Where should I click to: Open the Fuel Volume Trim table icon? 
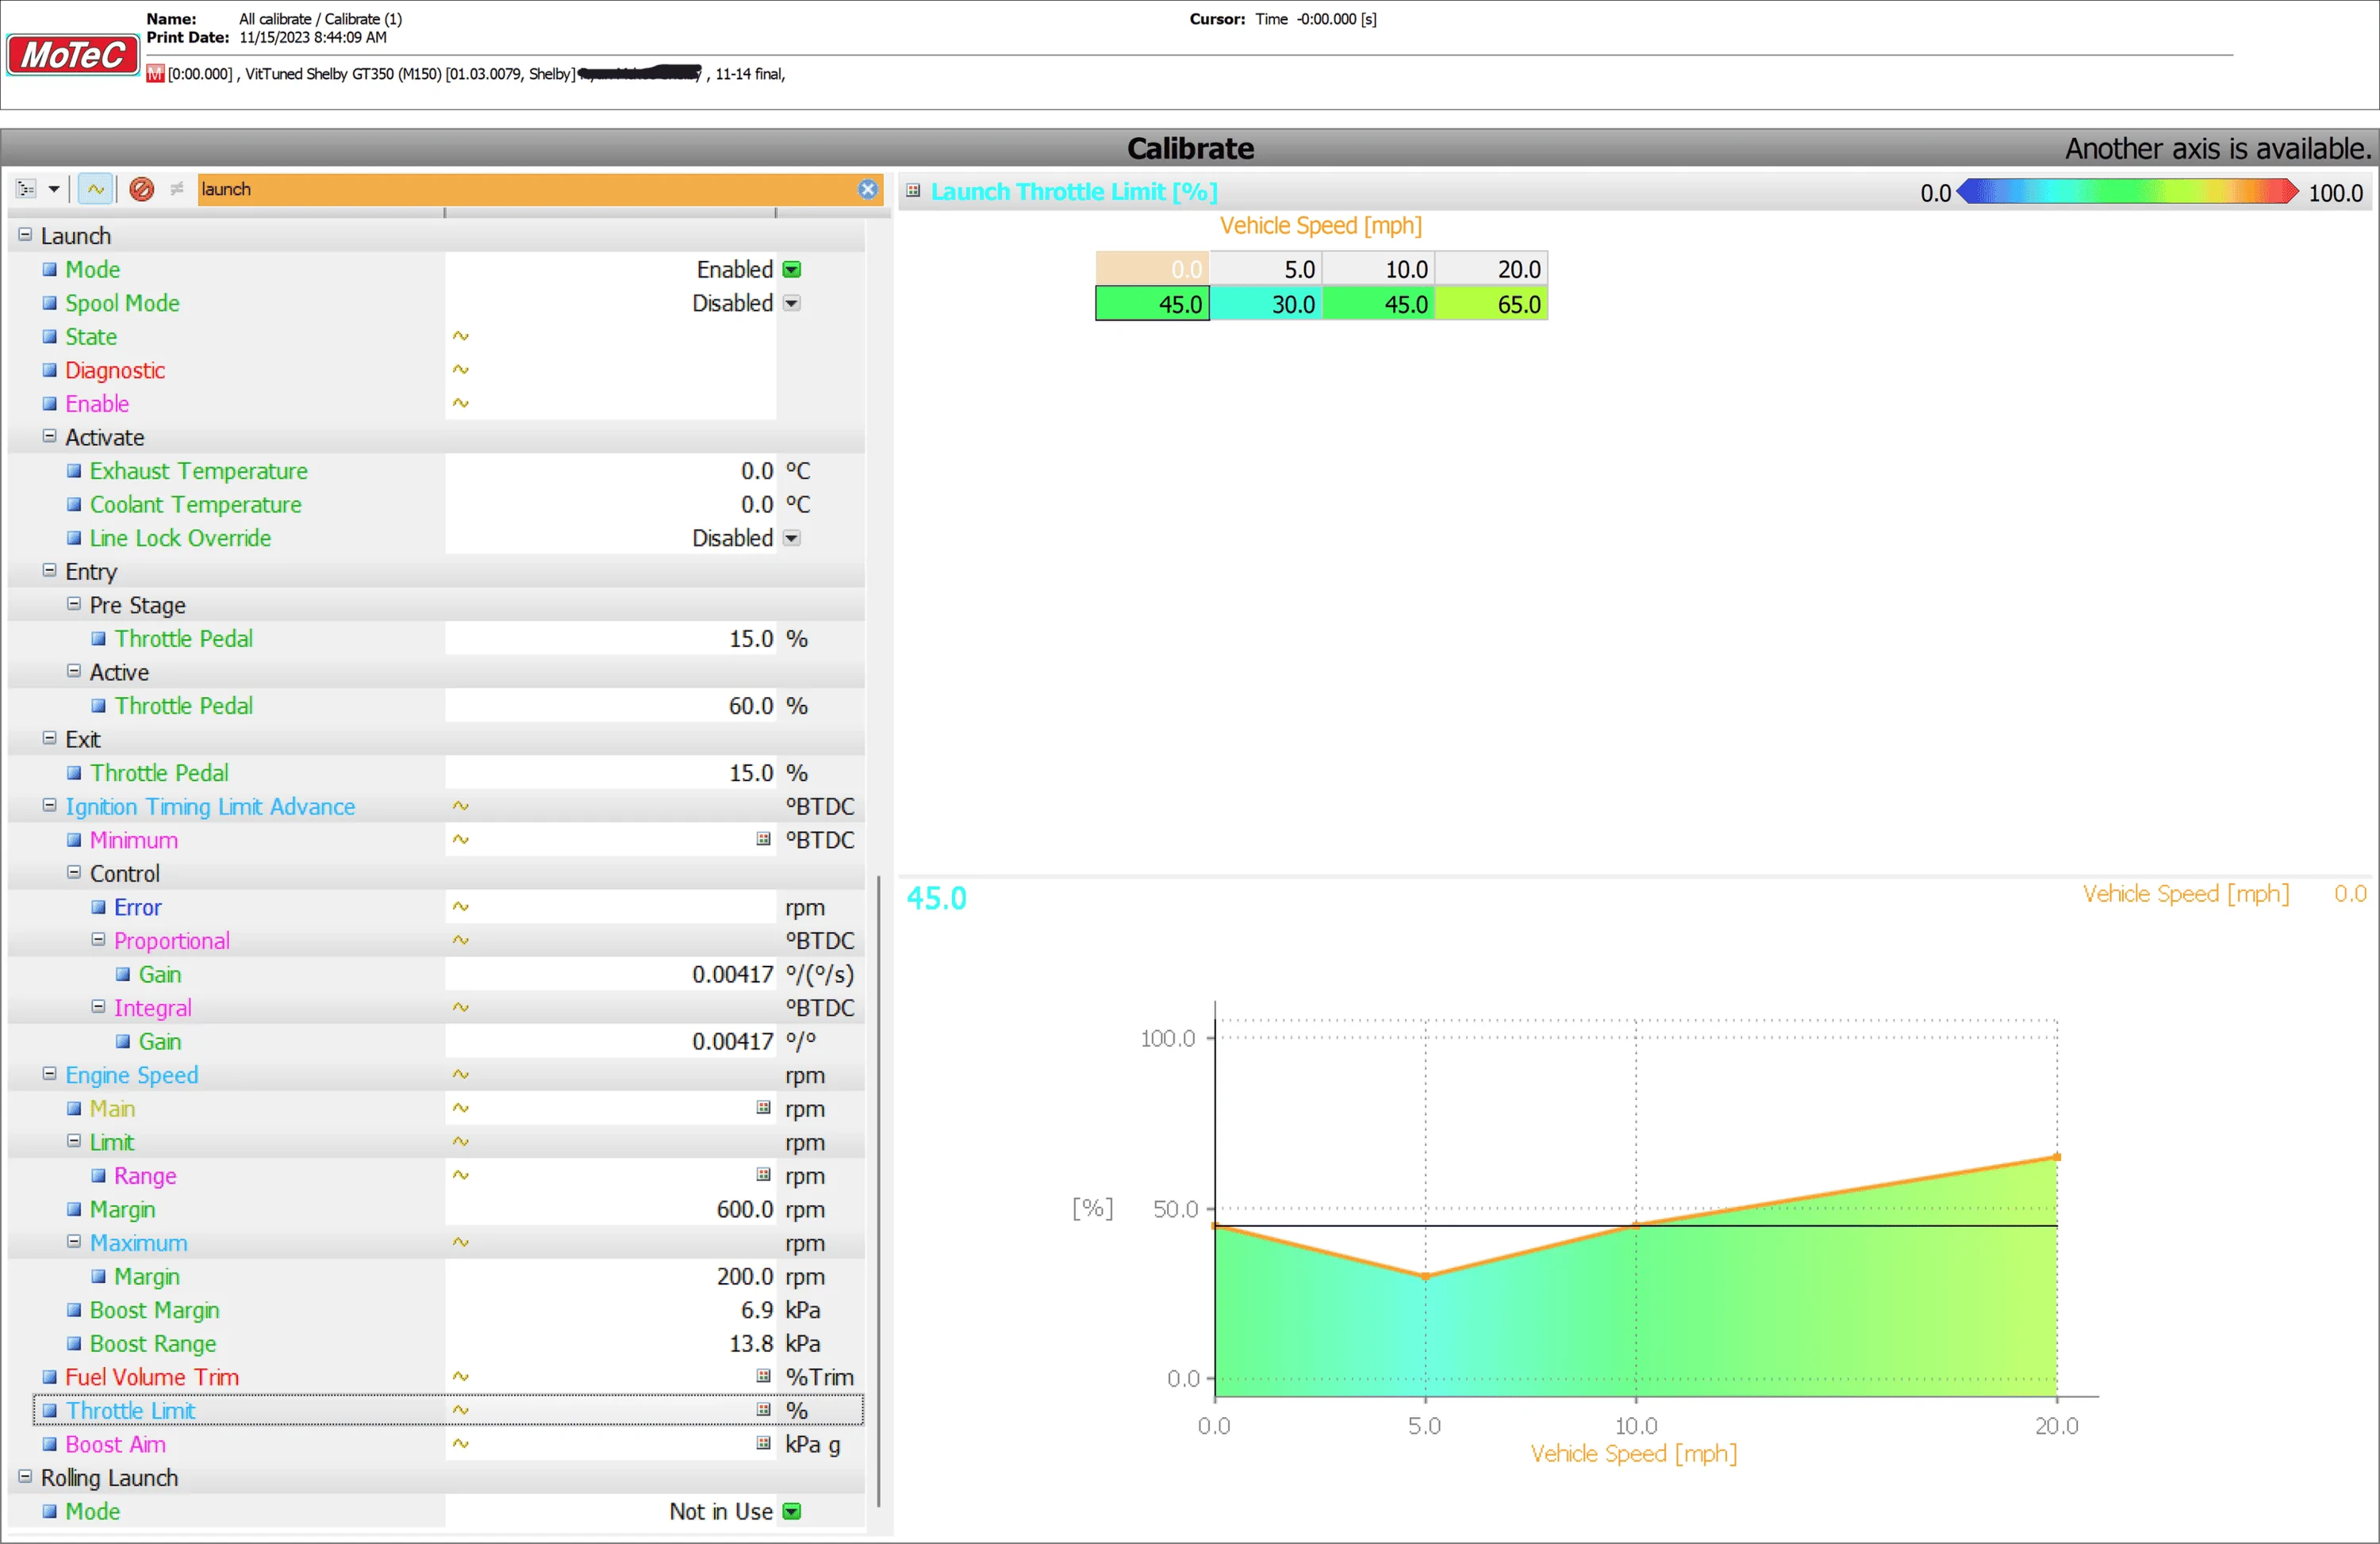coord(763,1376)
